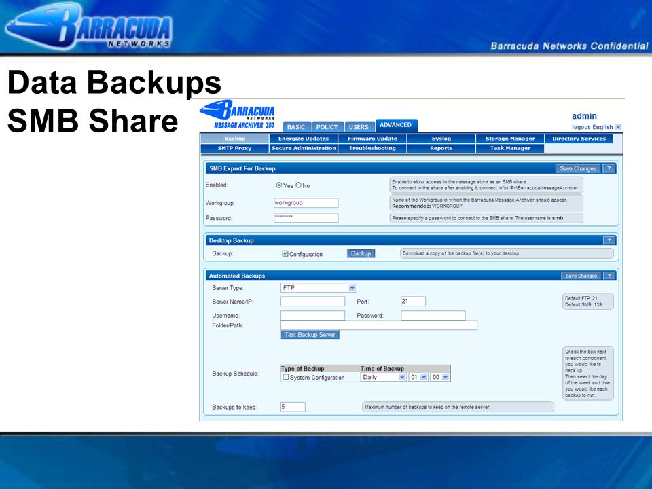
Task: Open the Task Manager page
Action: (510, 148)
